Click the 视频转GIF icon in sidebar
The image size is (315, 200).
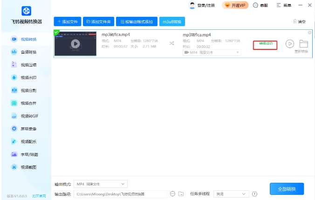tap(14, 116)
